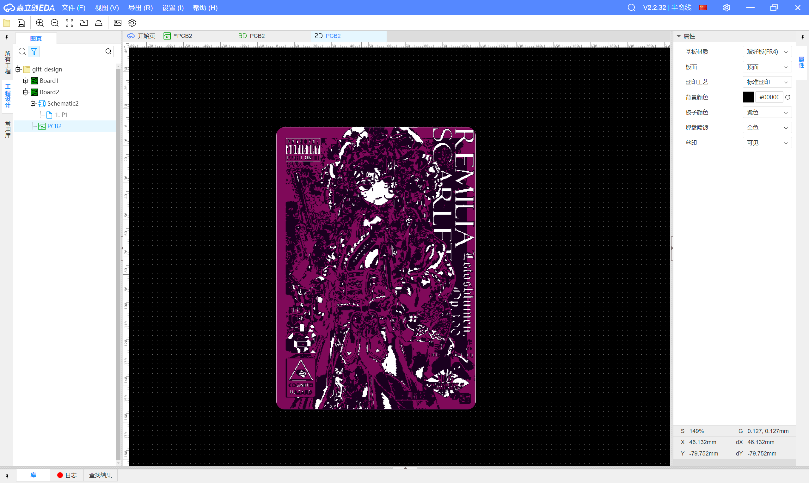
Task: Click the 嘉立创EDA logo
Action: pyautogui.click(x=29, y=8)
